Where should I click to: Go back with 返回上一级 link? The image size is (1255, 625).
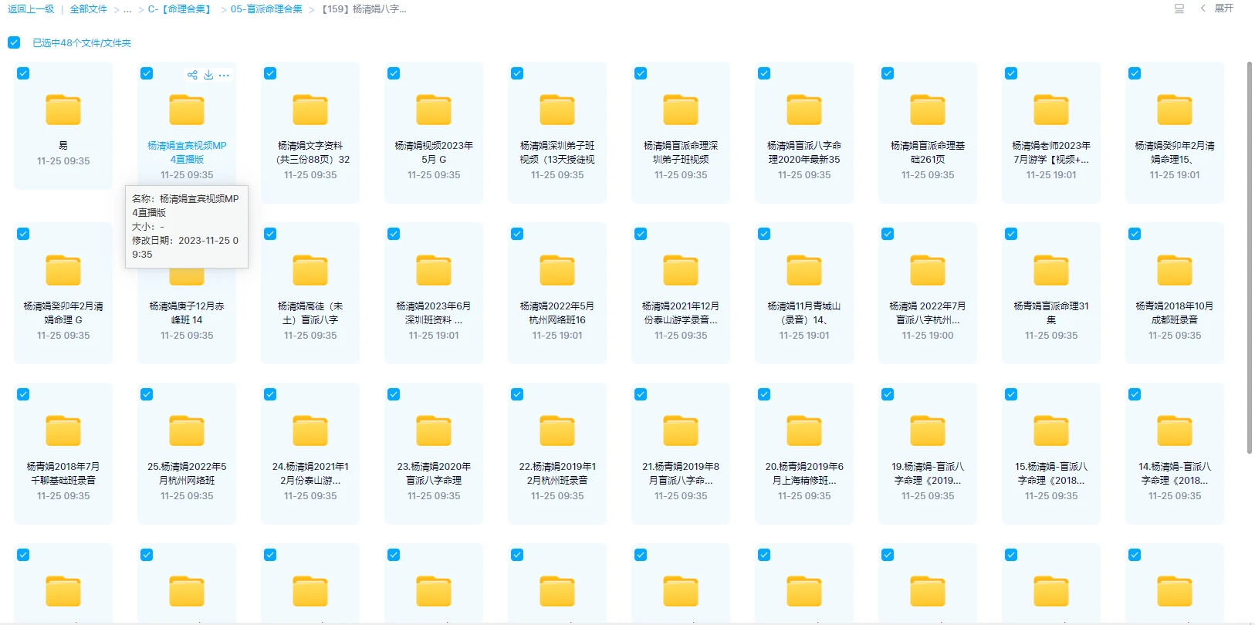(31, 9)
